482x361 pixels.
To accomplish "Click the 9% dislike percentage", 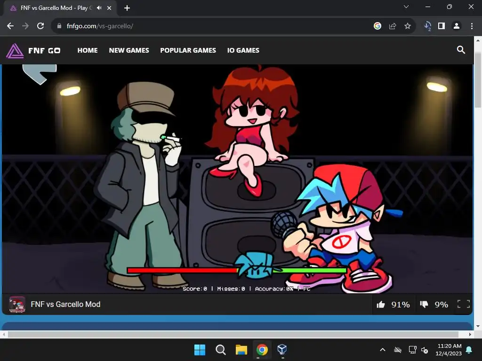I will coord(441,305).
